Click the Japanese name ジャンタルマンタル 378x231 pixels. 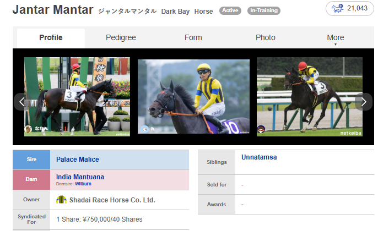(x=127, y=11)
